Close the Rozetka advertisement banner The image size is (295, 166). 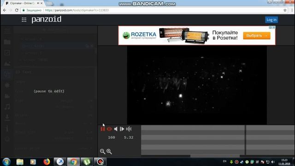tap(274, 28)
